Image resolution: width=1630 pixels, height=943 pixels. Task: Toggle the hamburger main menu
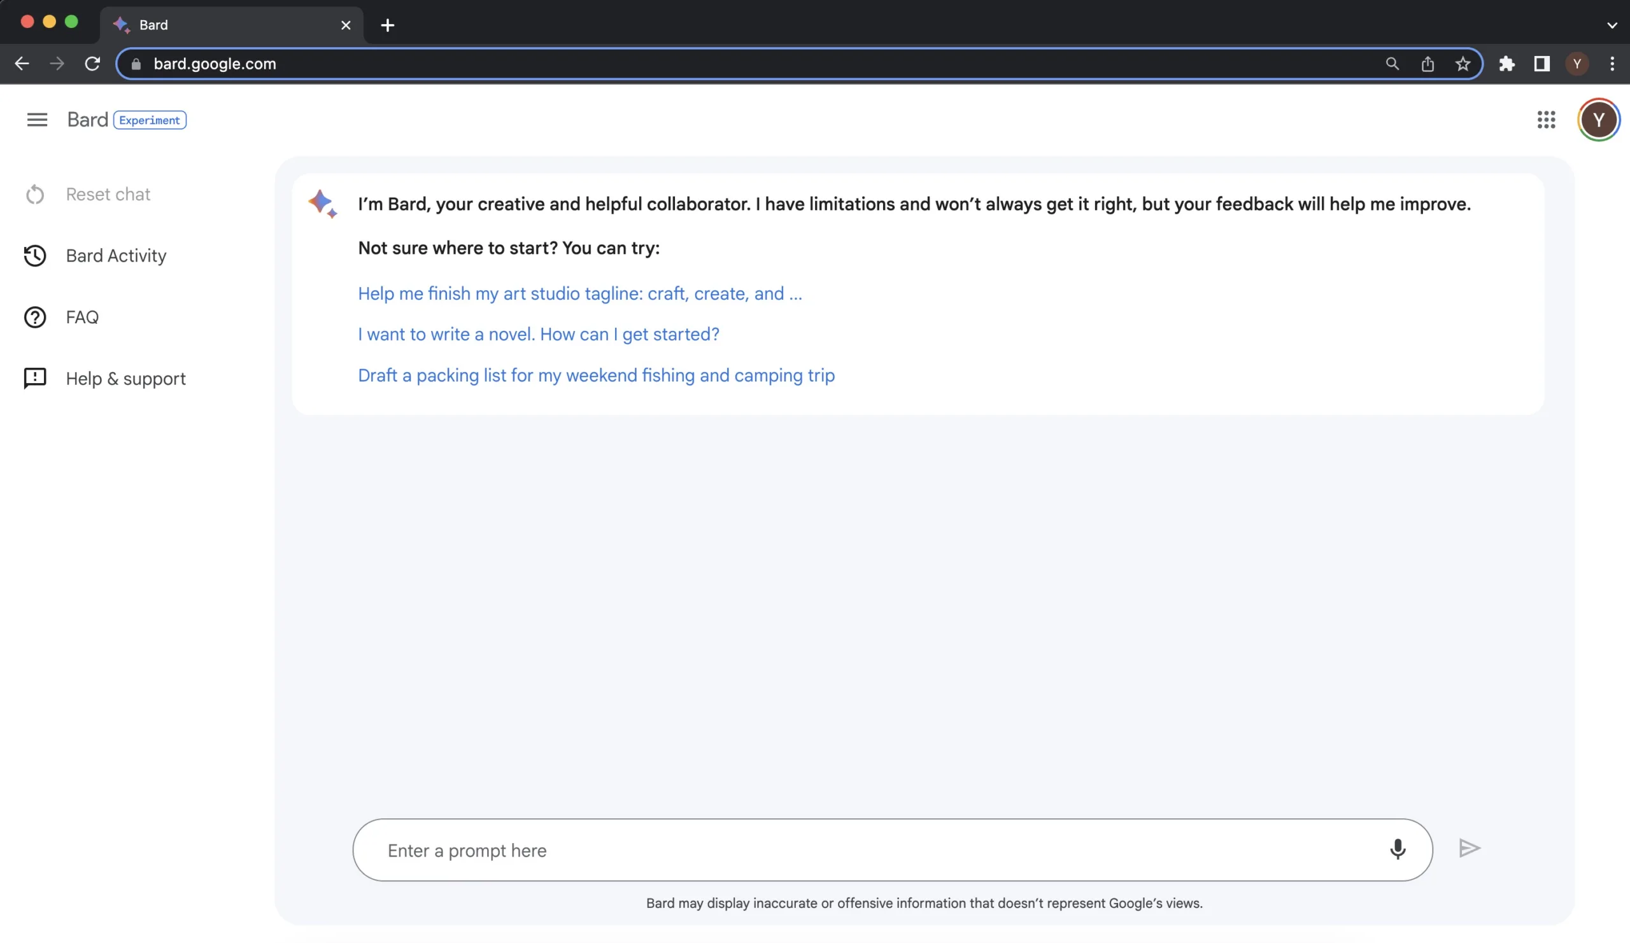click(37, 120)
